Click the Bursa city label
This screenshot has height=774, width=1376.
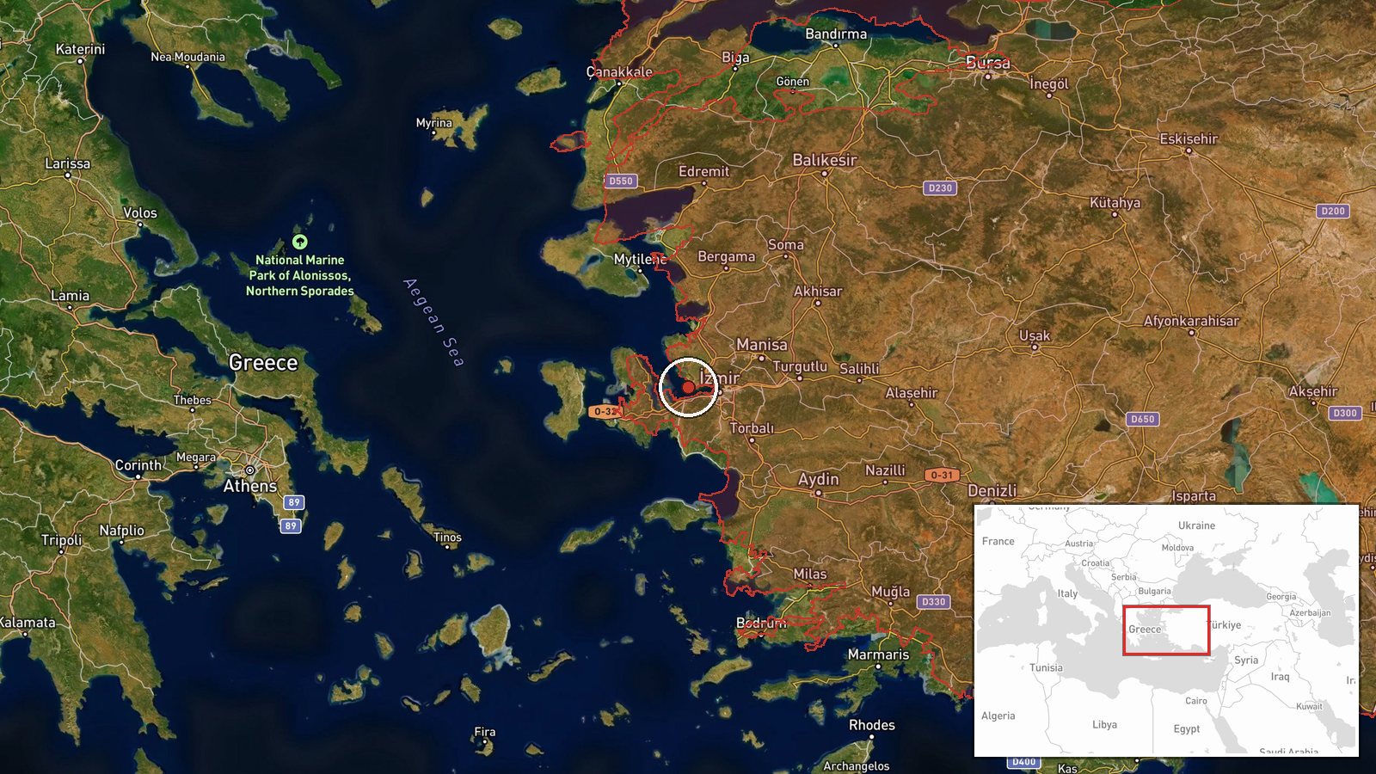pos(988,63)
